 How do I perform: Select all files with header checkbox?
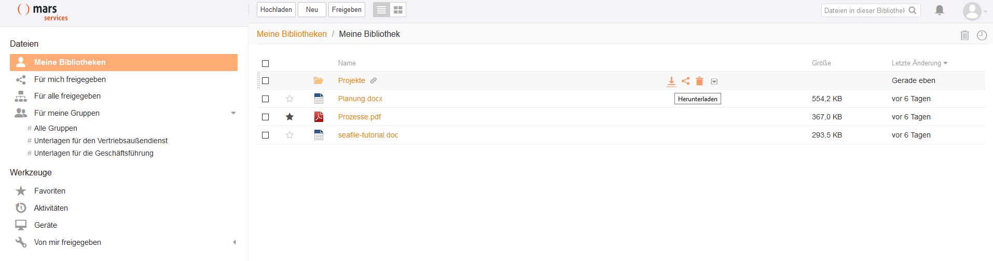coord(265,63)
